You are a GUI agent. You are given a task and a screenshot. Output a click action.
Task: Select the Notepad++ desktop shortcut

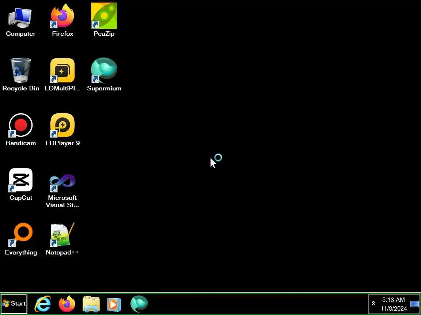pos(62,239)
